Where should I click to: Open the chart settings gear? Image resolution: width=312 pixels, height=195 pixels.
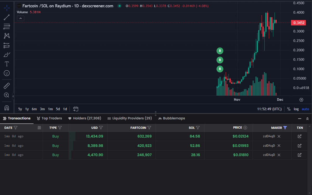(301, 100)
